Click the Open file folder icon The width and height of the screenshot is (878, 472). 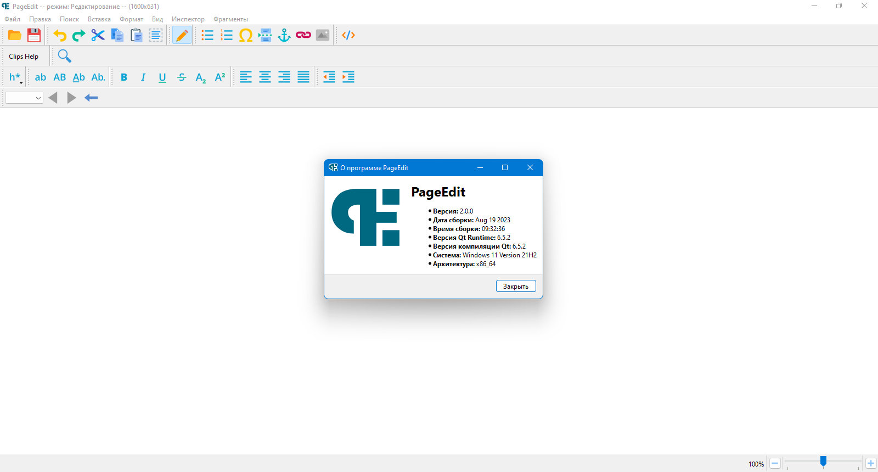[x=15, y=35]
